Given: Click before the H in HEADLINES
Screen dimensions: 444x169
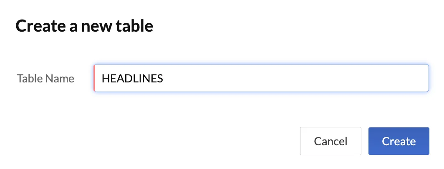Looking at the screenshot, I should [x=102, y=78].
